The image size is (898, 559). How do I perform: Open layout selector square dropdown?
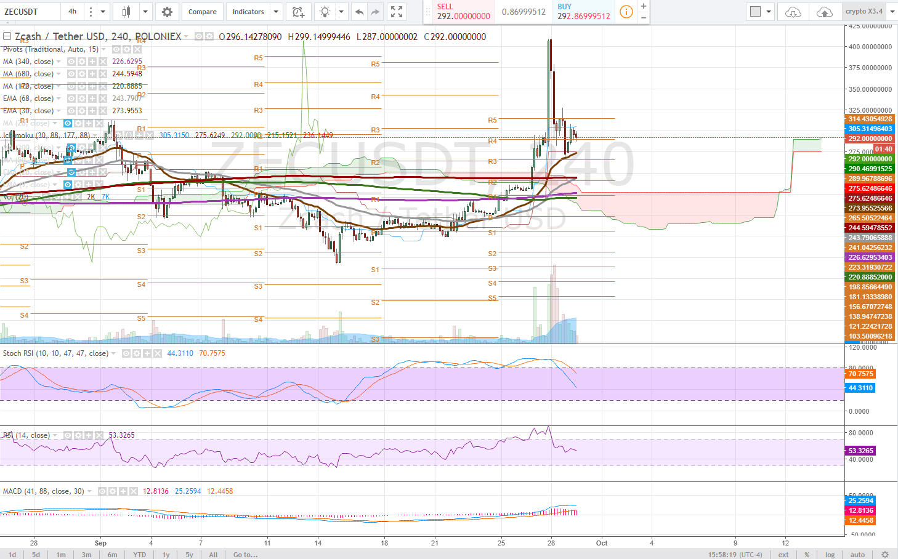pos(760,12)
